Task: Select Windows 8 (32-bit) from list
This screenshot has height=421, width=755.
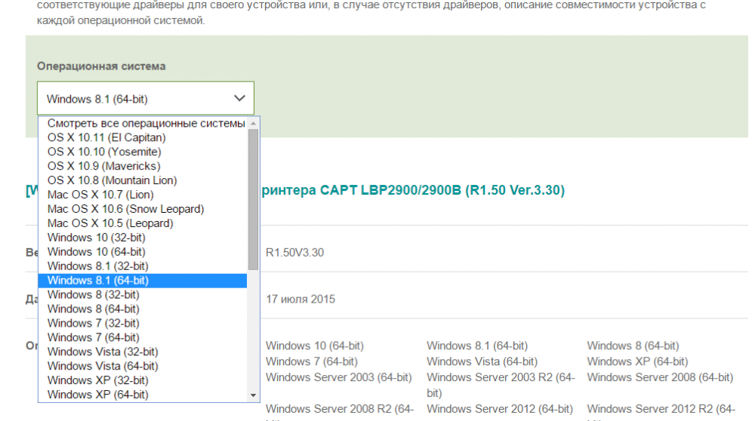Action: [x=143, y=295]
